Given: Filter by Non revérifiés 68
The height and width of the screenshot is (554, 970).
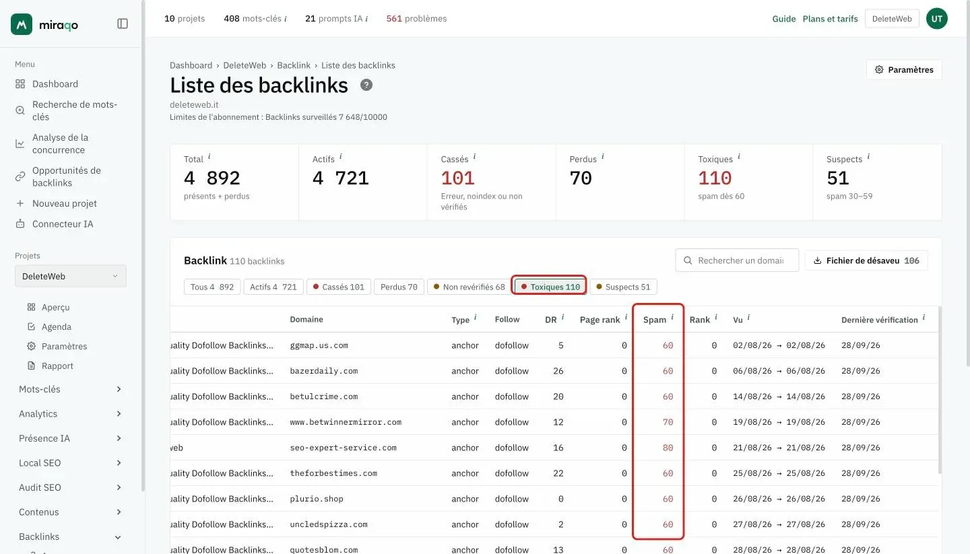Looking at the screenshot, I should pyautogui.click(x=469, y=287).
